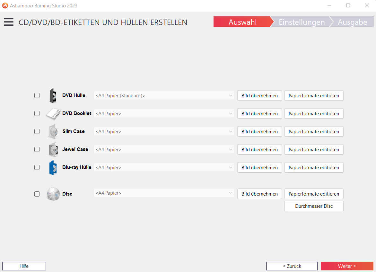Expand the DVD Hülle paper format dropdown
This screenshot has width=376, height=272.
point(164,96)
